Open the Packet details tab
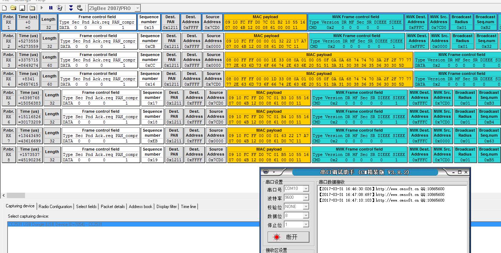Screen dimensions: 501x253 pos(113,206)
